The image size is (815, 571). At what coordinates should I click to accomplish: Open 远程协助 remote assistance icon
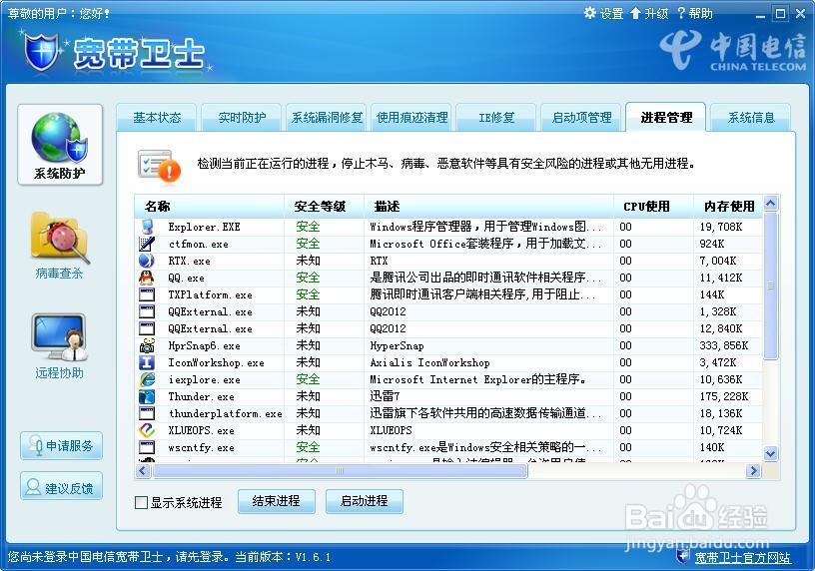59,337
